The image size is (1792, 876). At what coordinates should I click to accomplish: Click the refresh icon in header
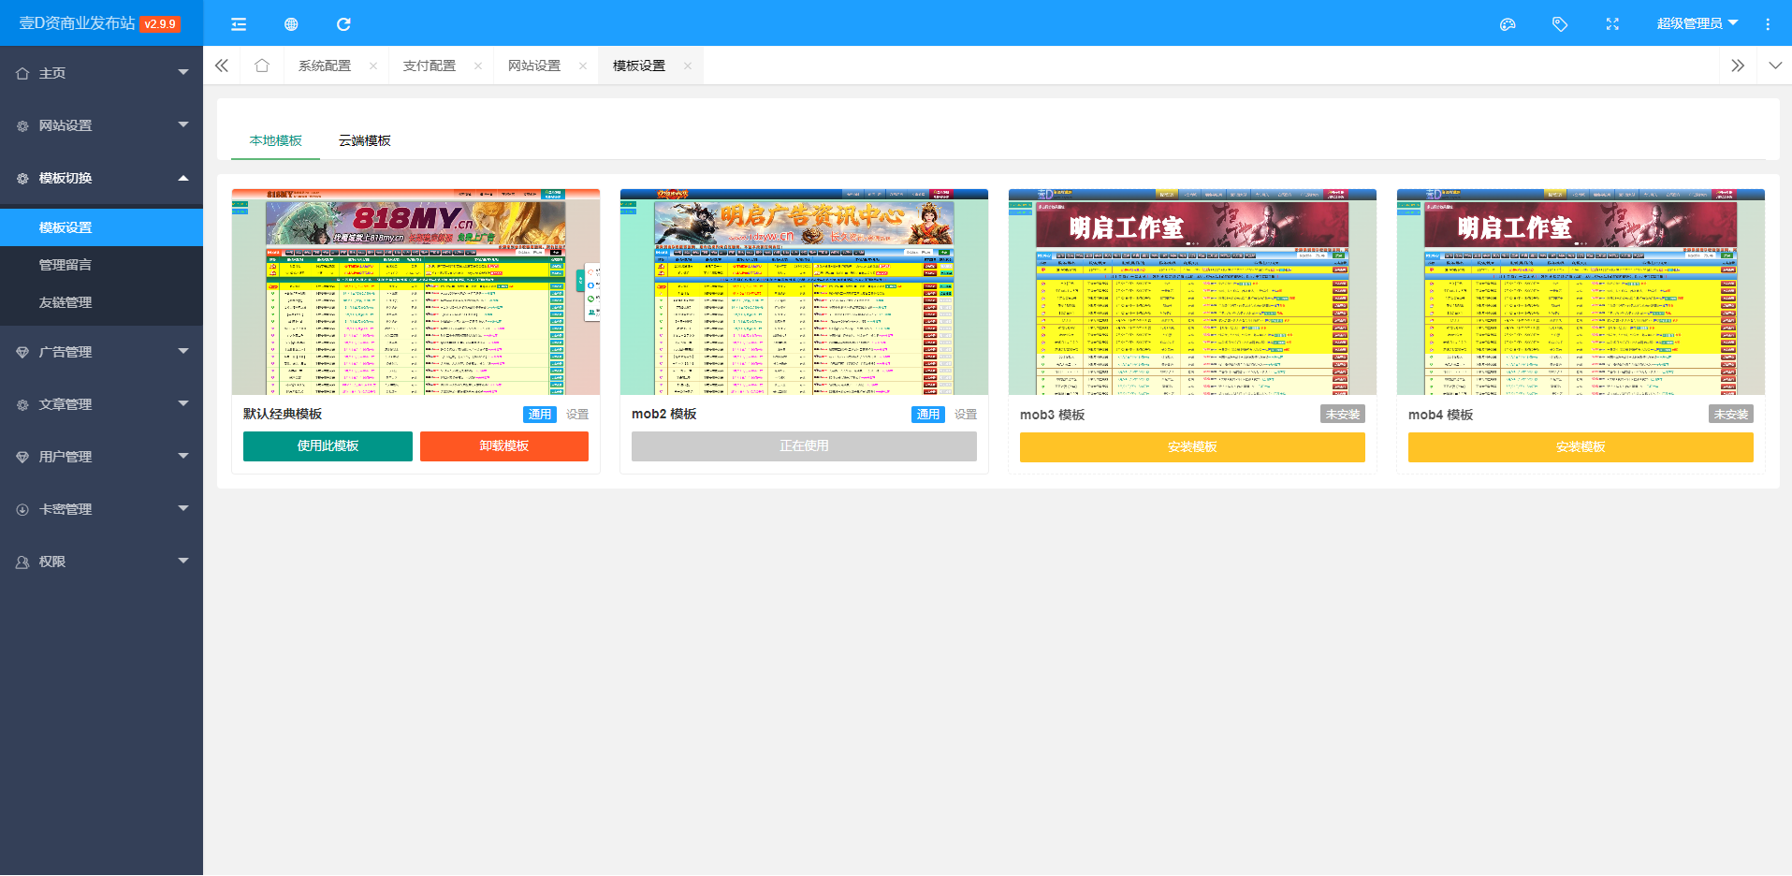pos(343,24)
